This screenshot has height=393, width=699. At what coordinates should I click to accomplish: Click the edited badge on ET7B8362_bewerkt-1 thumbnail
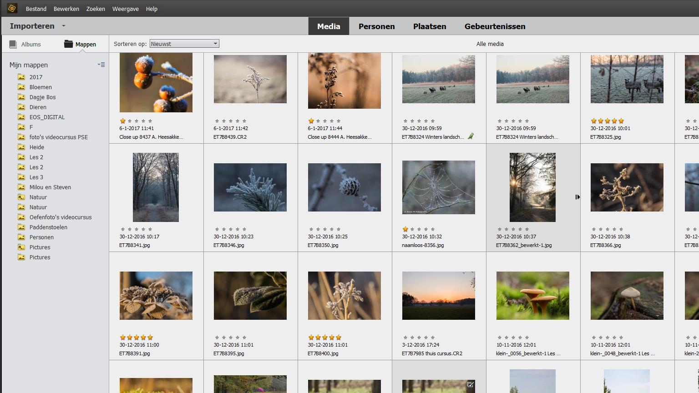coord(550,157)
